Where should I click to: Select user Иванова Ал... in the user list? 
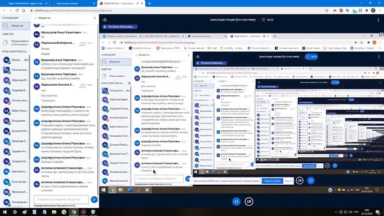(15, 172)
